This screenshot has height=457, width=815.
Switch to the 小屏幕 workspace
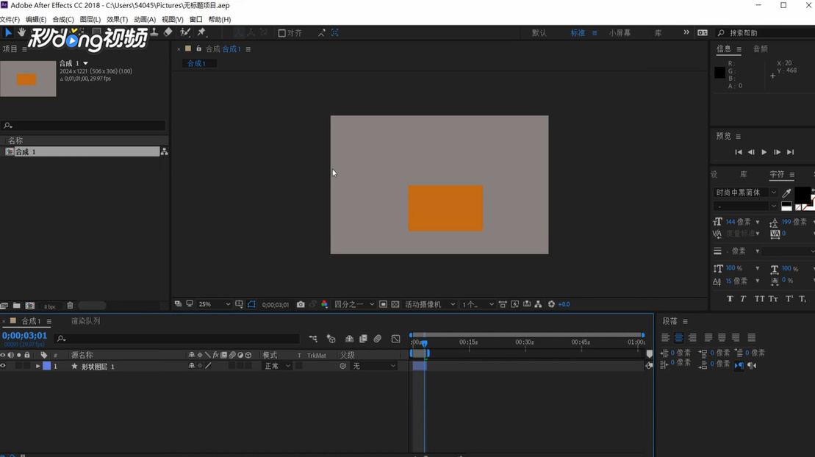tap(620, 33)
